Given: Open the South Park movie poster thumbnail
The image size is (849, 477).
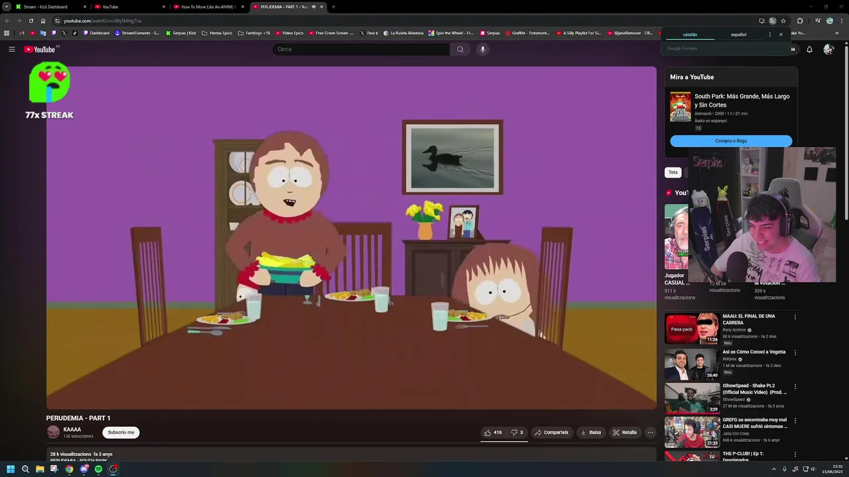Looking at the screenshot, I should (x=681, y=107).
